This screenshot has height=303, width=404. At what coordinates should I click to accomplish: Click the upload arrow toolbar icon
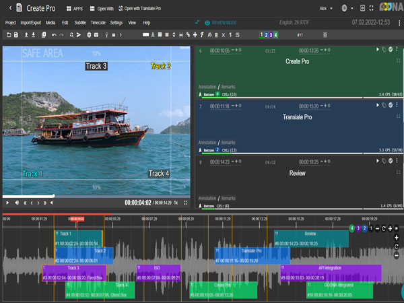point(26,35)
